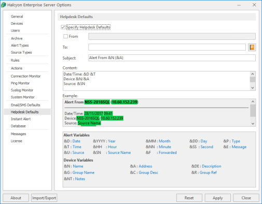This screenshot has height=204, width=262.
Task: Click the Reset button
Action: (189, 198)
